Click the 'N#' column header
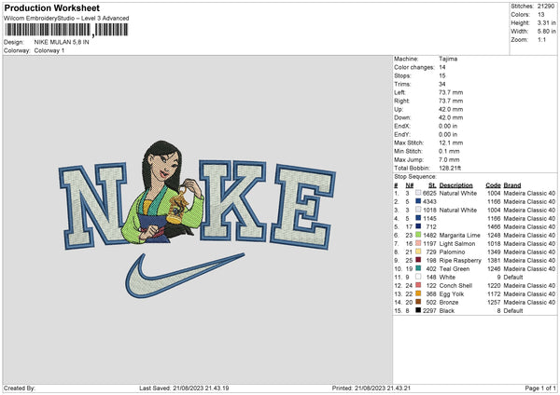Viewport: 560px width, 395px height. (x=410, y=185)
